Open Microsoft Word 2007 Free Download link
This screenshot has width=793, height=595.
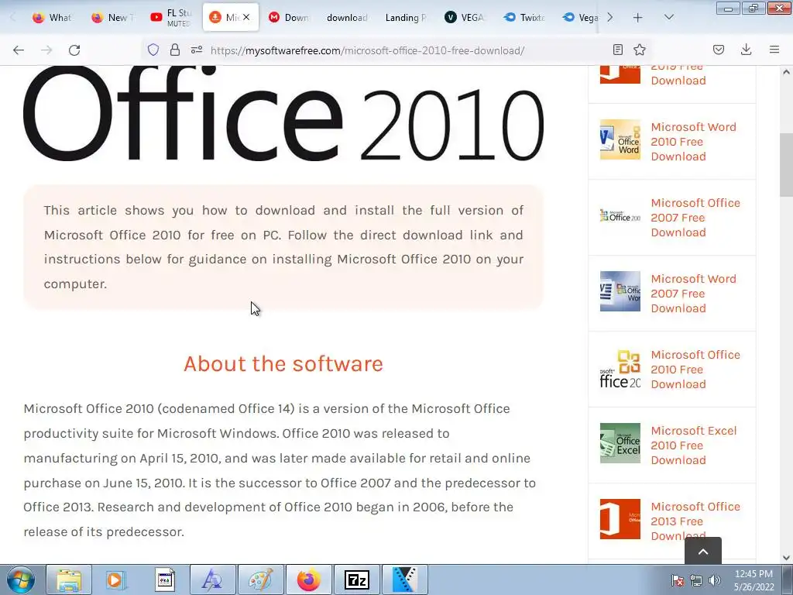(x=693, y=294)
